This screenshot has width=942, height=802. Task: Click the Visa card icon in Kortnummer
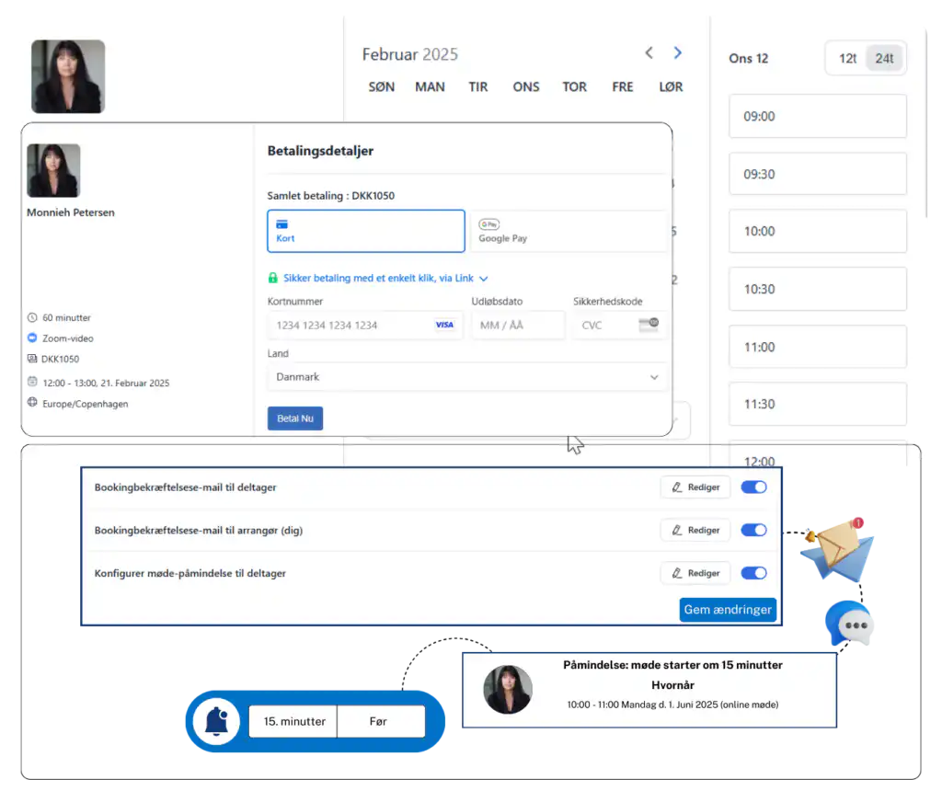444,325
